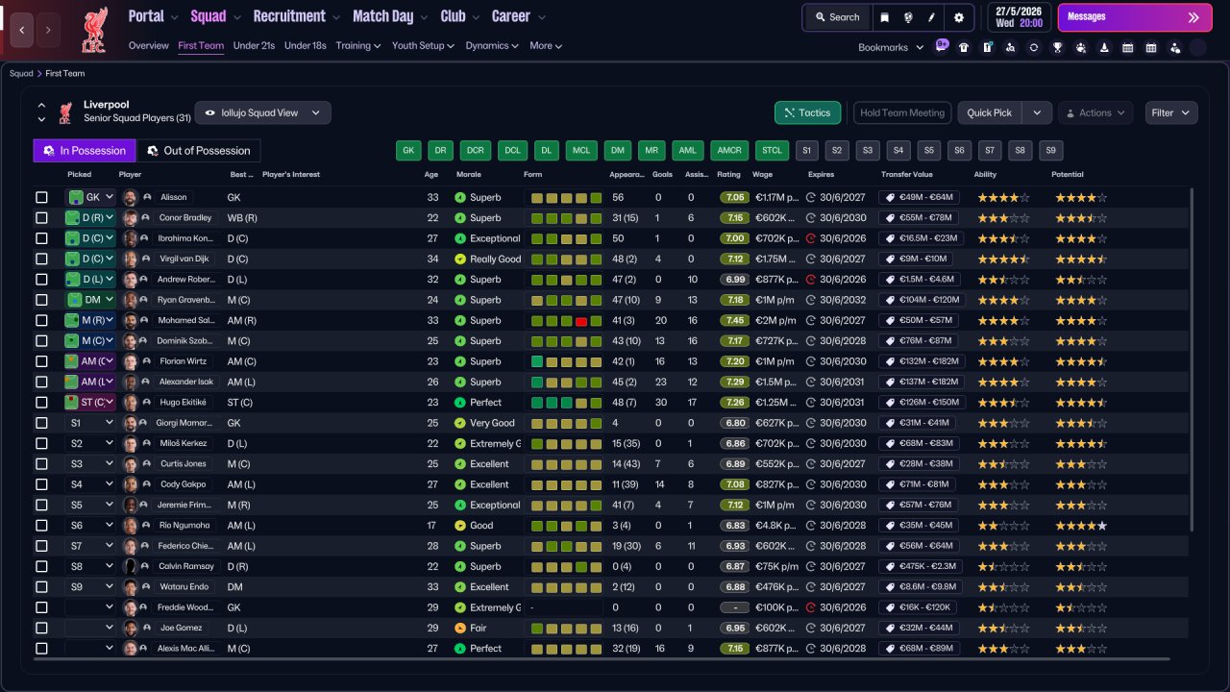Click the shirt shortcut icon in bookmarks bar
The image size is (1230, 692).
964,47
